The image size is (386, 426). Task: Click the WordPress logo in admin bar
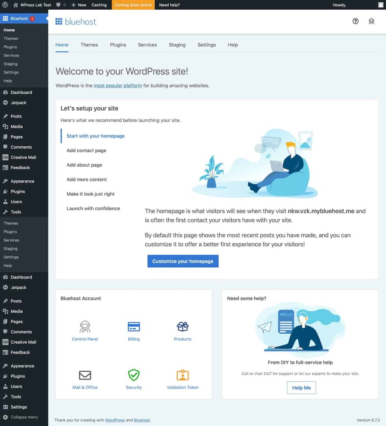click(5, 5)
